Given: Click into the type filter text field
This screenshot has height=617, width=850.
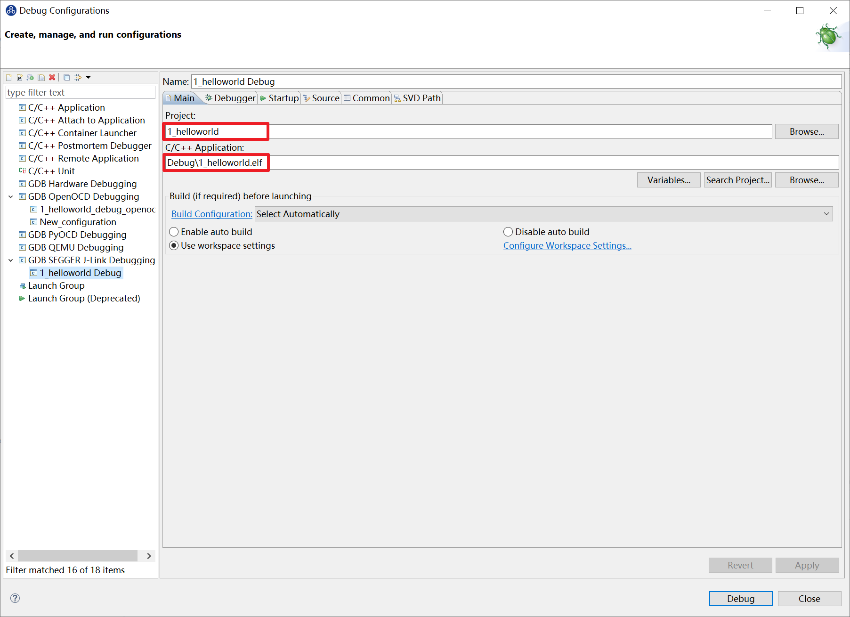Looking at the screenshot, I should 80,92.
